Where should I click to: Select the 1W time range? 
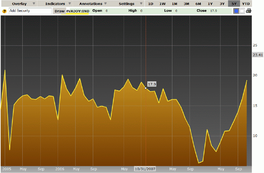click(162, 4)
